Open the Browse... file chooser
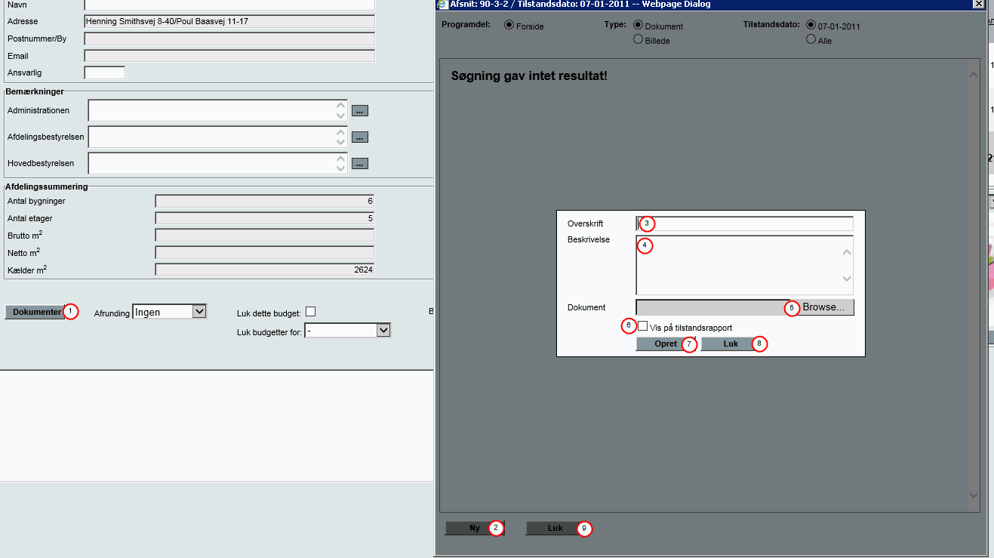The height and width of the screenshot is (558, 994). point(823,307)
